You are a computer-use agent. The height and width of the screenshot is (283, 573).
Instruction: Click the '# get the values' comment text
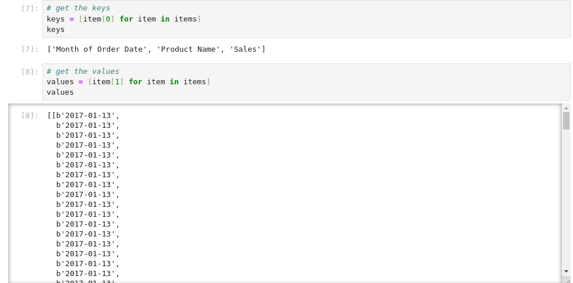tap(83, 71)
